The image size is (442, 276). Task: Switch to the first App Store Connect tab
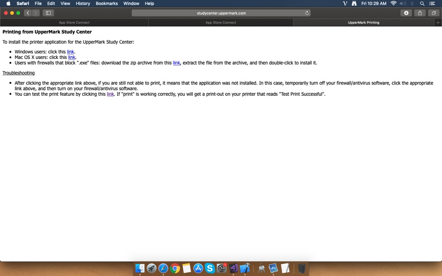(x=74, y=22)
